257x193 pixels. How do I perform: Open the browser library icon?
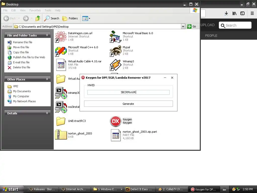(x=234, y=14)
